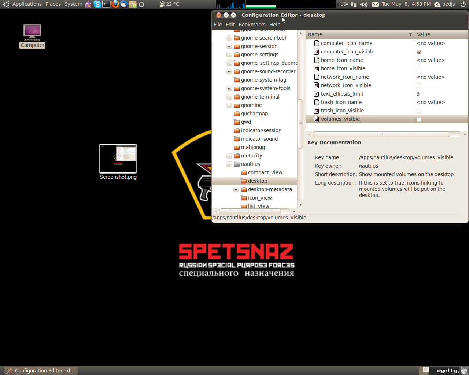Open the System menu in the panel
Image resolution: width=469 pixels, height=375 pixels.
(x=73, y=4)
